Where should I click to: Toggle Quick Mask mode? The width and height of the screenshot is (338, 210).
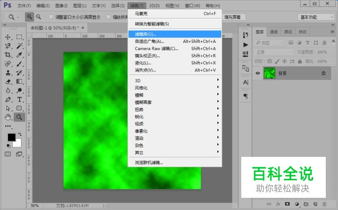click(8, 154)
